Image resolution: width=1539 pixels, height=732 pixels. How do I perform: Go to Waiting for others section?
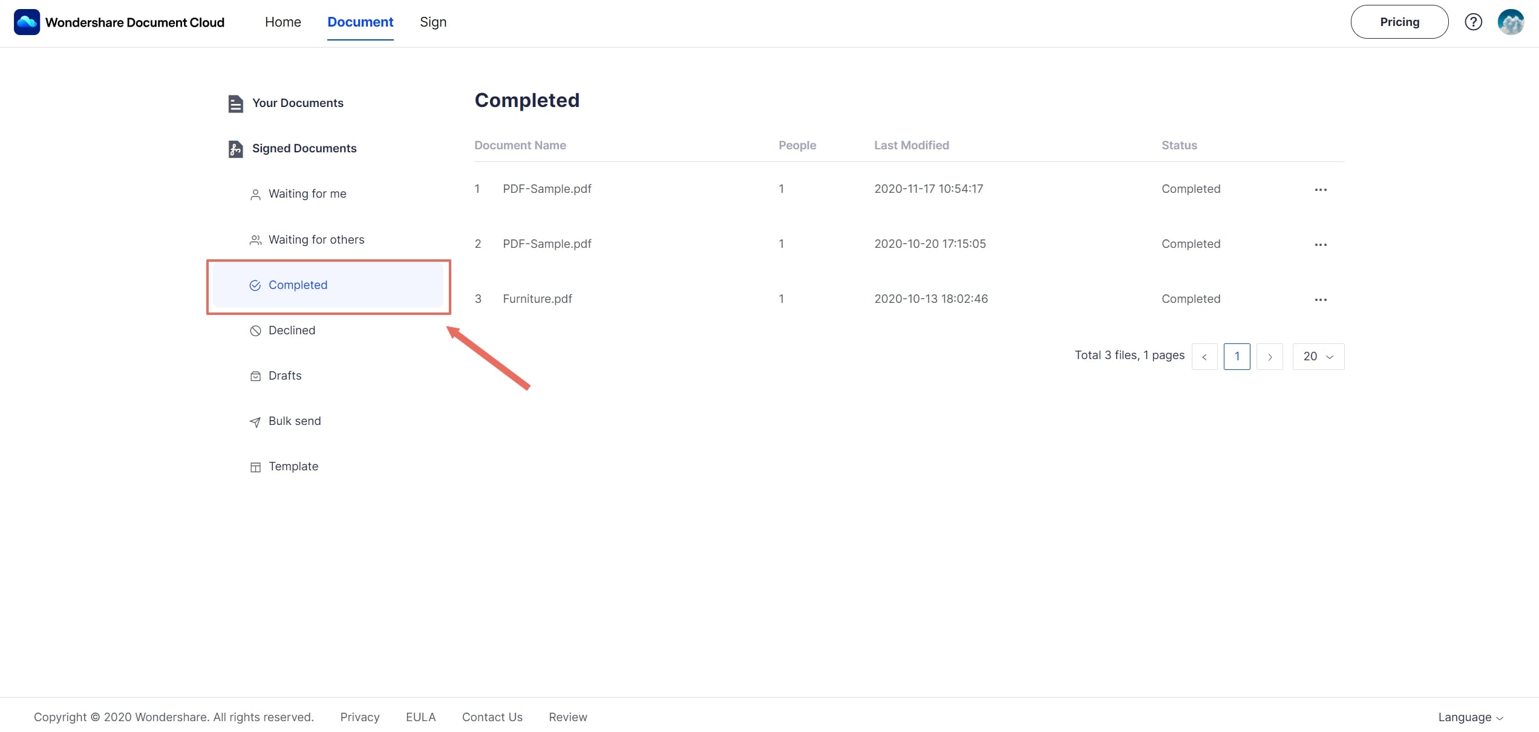(316, 240)
